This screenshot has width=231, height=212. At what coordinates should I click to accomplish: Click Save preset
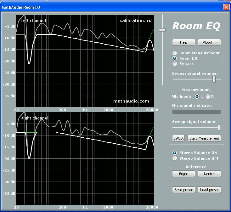click(183, 190)
